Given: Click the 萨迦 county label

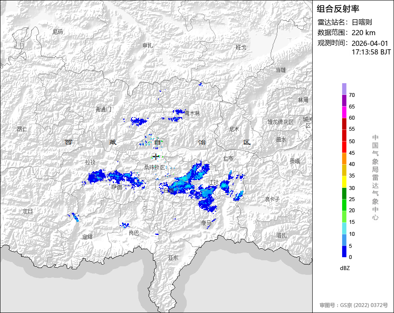Looking at the screenshot, I should coord(116,187).
